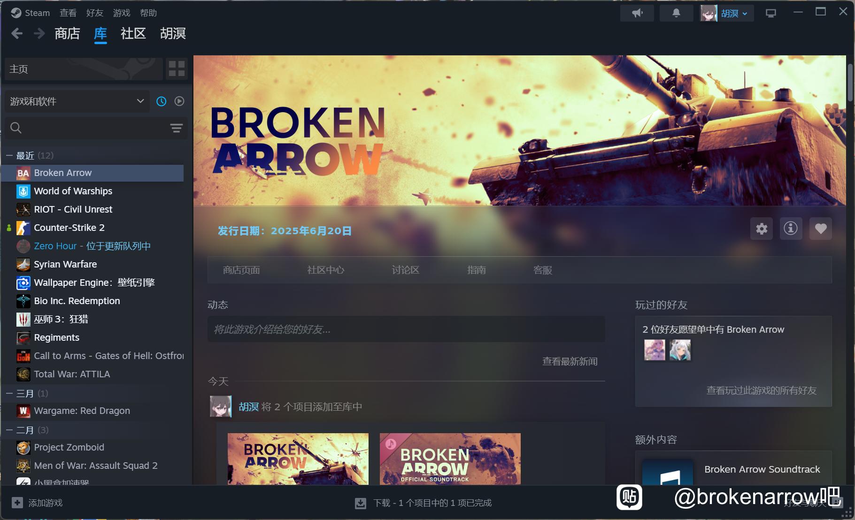Click the Steam logo menu
855x520 pixels.
click(31, 13)
